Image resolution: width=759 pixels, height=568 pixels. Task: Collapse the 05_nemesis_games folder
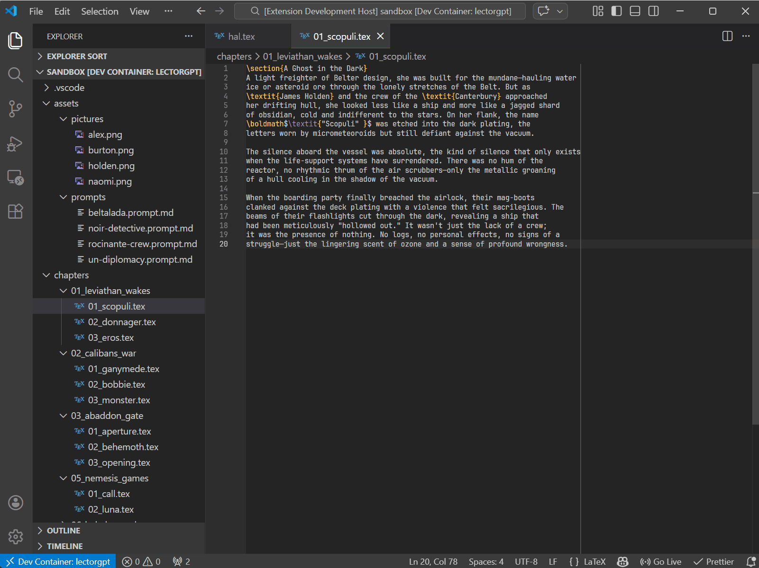pyautogui.click(x=119, y=478)
